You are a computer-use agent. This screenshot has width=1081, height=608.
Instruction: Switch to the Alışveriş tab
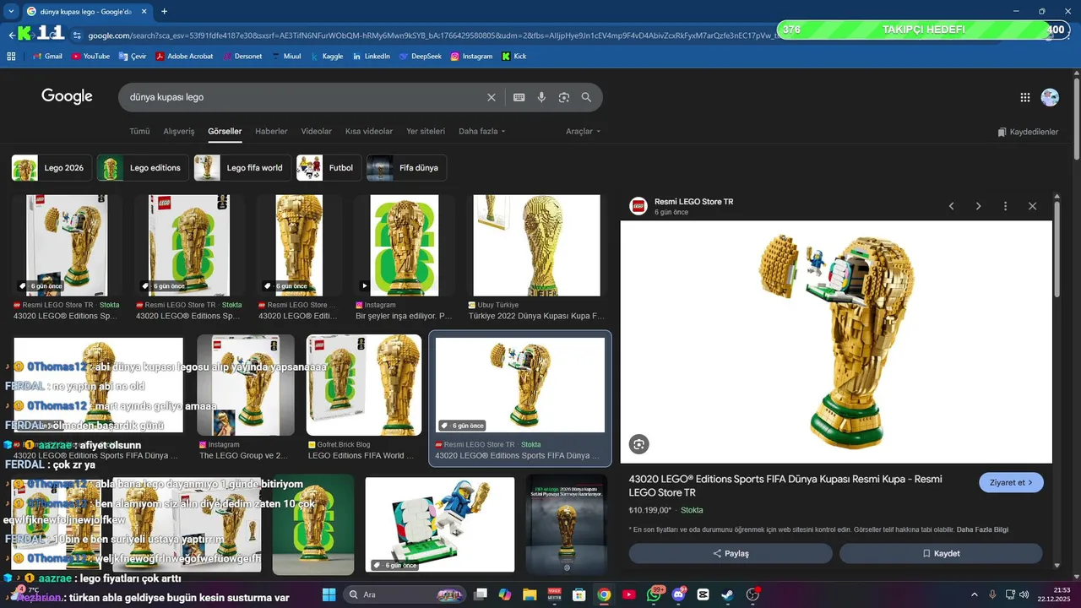click(178, 132)
